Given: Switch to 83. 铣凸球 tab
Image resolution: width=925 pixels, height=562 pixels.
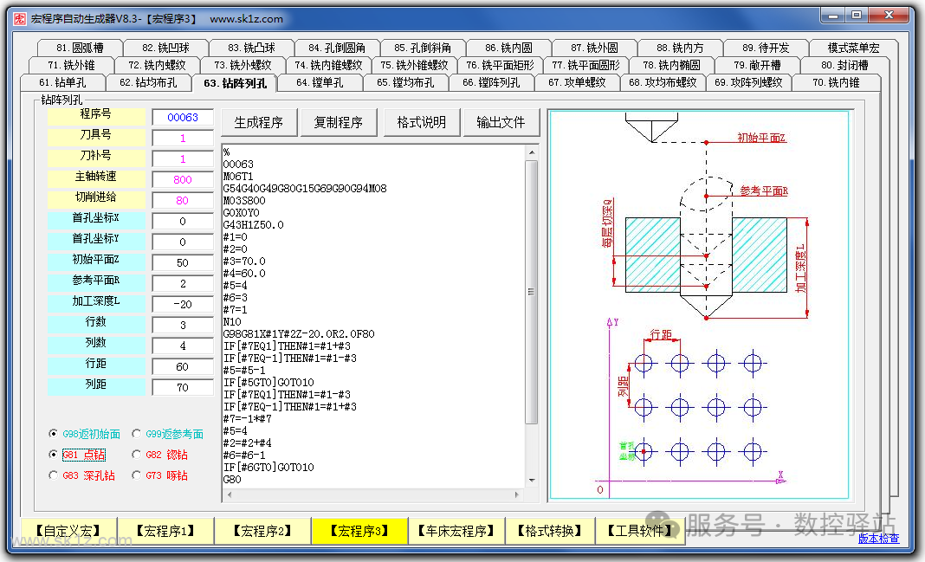Looking at the screenshot, I should point(251,48).
